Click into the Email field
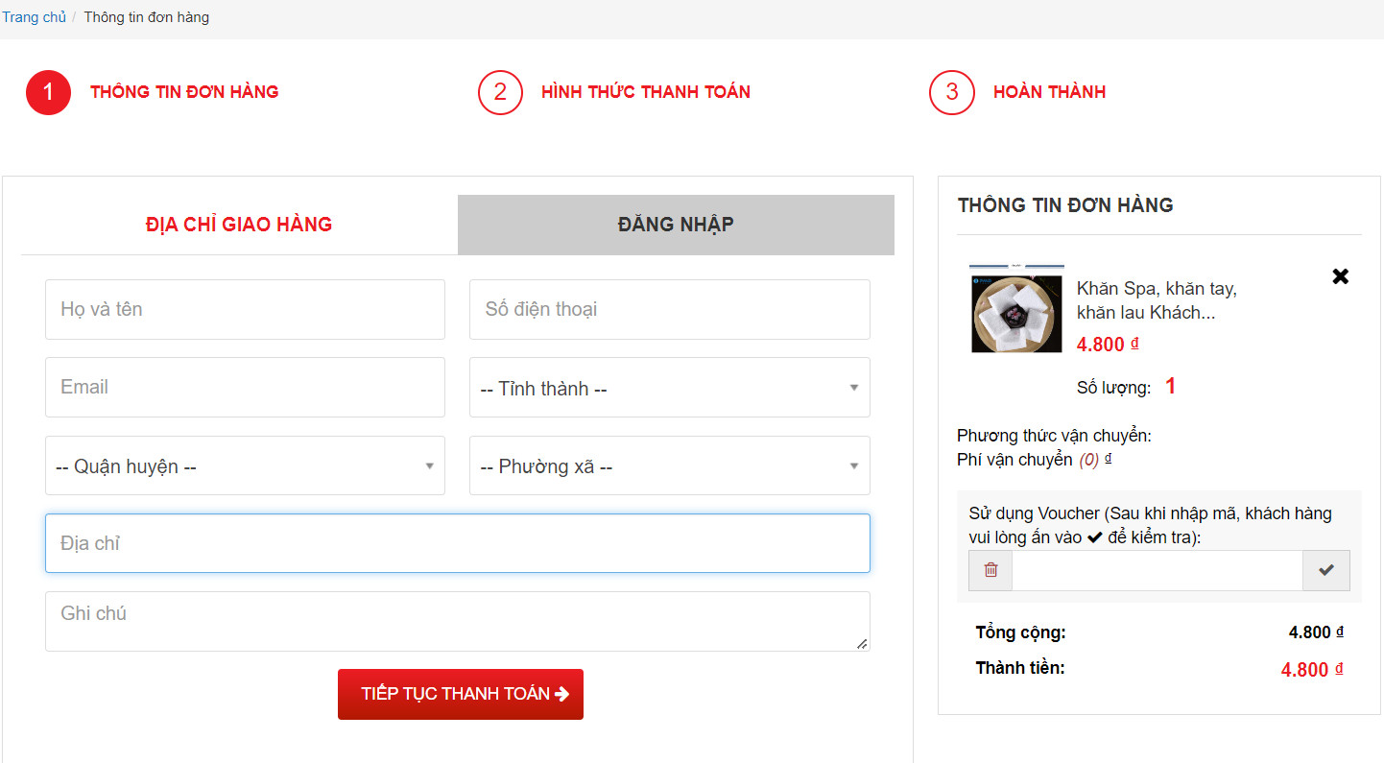The image size is (1384, 763). point(245,388)
